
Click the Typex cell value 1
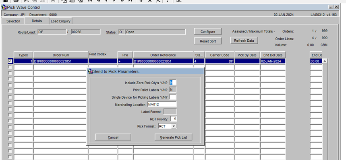pyautogui.click(x=23, y=61)
